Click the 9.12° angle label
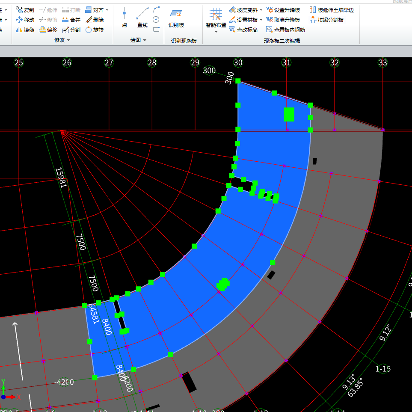 pyautogui.click(x=385, y=333)
